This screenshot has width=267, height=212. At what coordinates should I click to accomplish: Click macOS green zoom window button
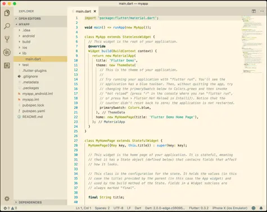[15, 3]
